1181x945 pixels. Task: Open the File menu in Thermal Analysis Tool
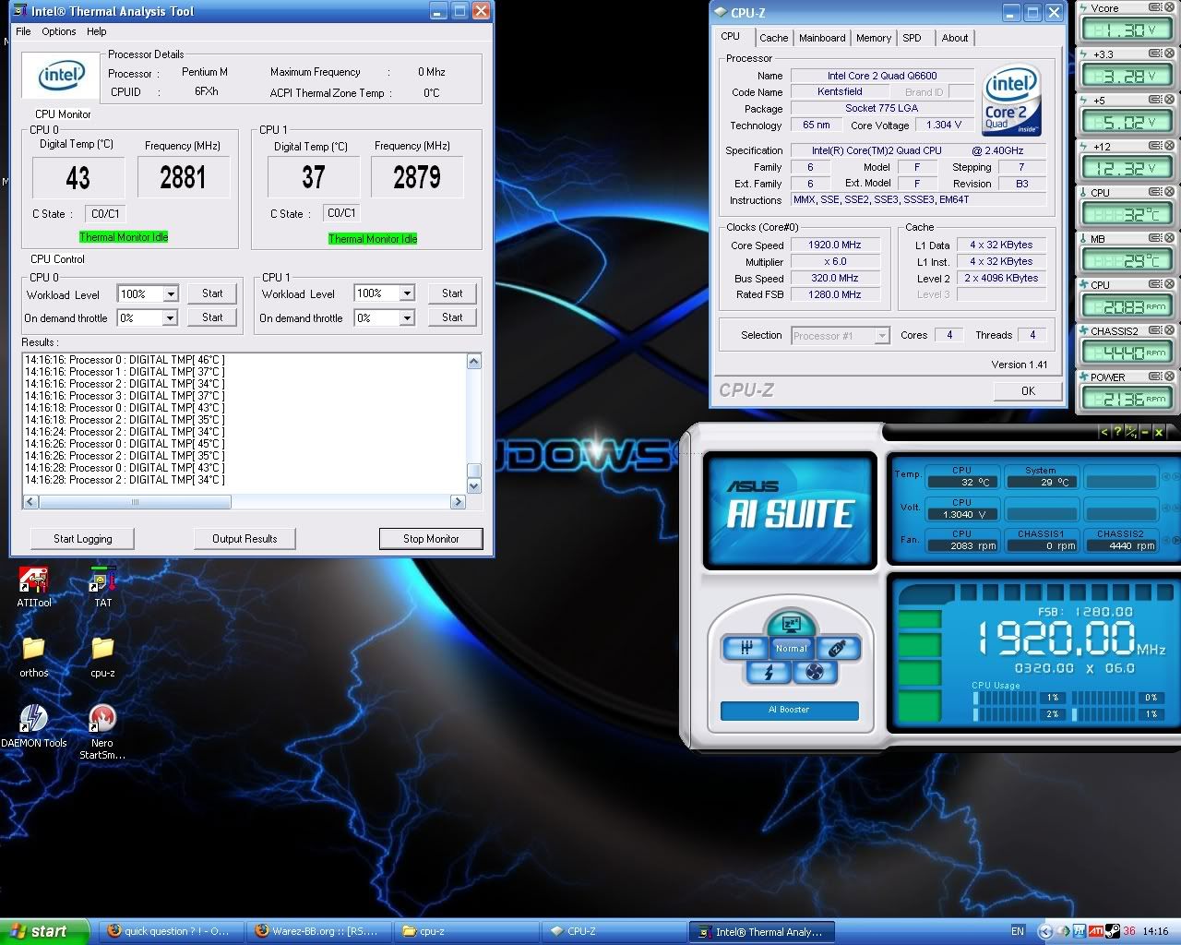[x=23, y=31]
